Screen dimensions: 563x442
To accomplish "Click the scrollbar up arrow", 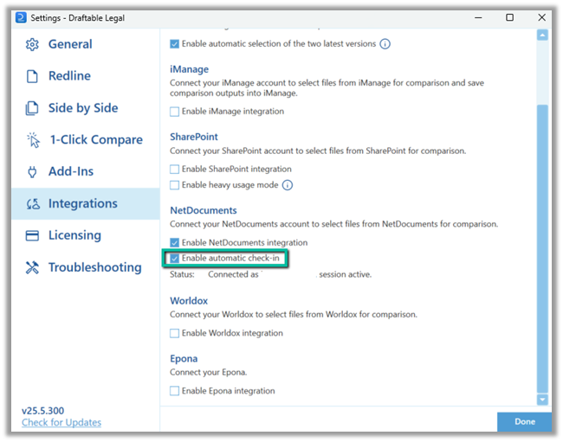I will coord(542,35).
